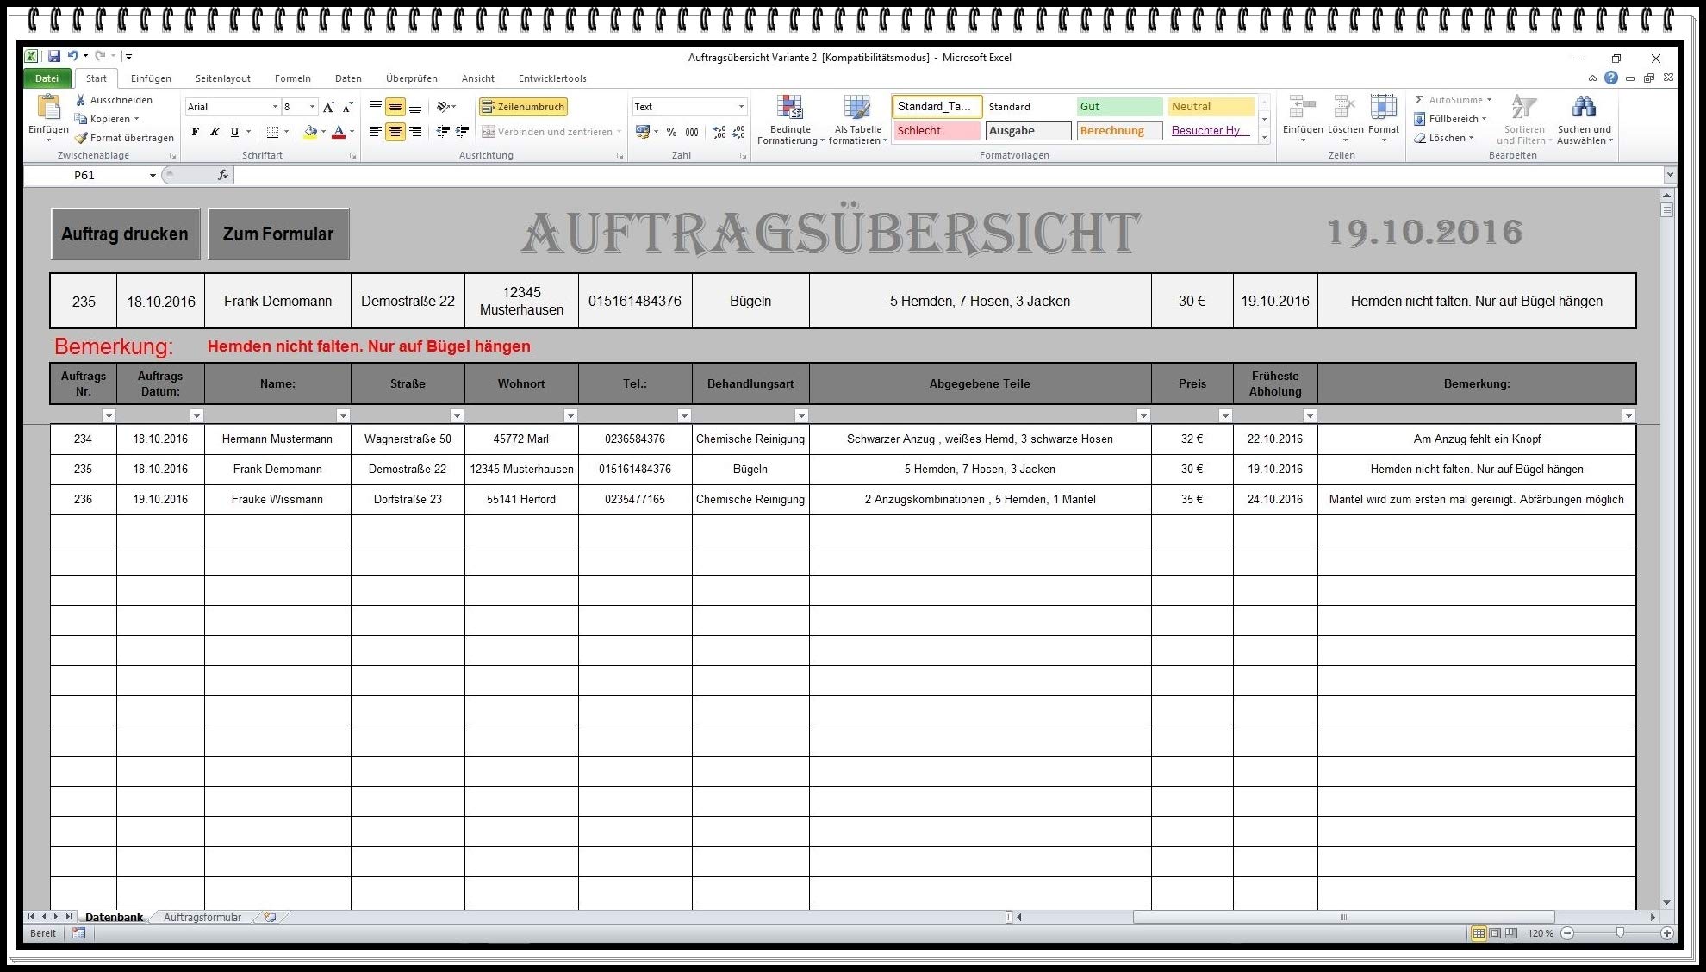Open the font size dropdown
1706x972 pixels.
[312, 107]
